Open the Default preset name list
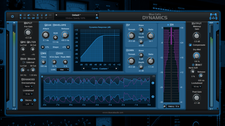This screenshot has width=225, height=126. 76,15
